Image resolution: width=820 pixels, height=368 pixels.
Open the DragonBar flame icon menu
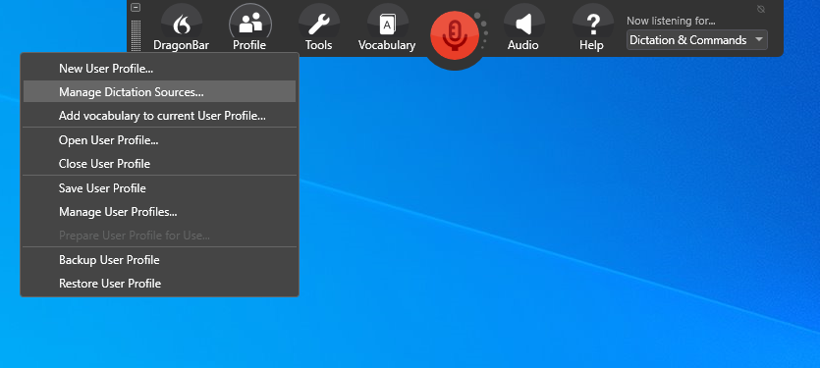click(182, 25)
